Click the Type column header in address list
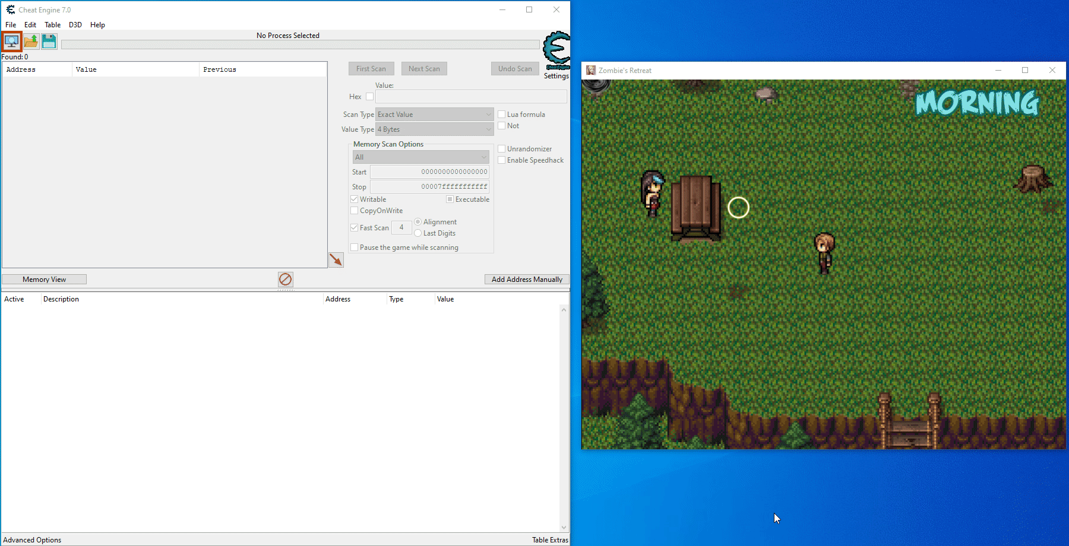Viewport: 1069px width, 546px height. [x=410, y=299]
